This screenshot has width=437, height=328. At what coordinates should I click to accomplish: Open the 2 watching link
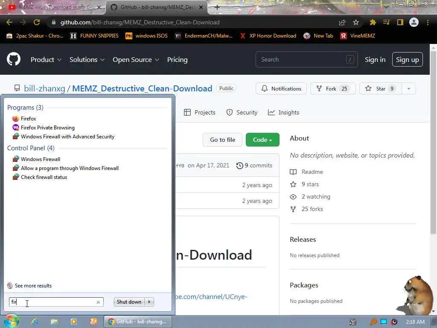point(310,196)
